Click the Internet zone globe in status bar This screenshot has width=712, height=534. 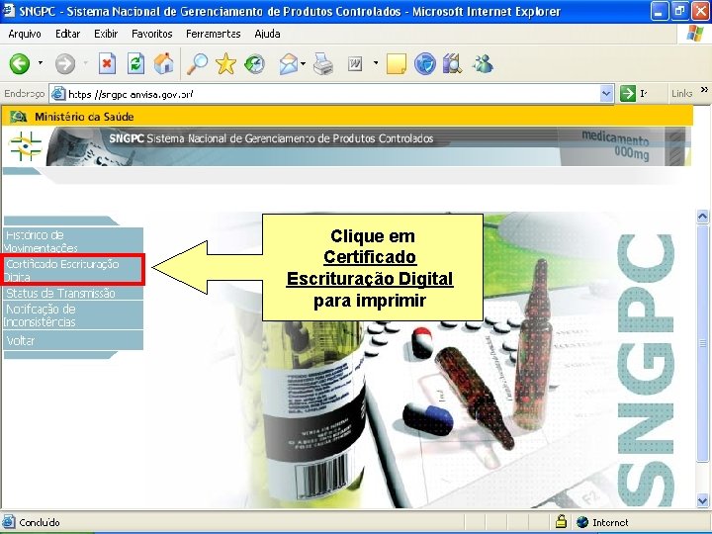(x=582, y=522)
